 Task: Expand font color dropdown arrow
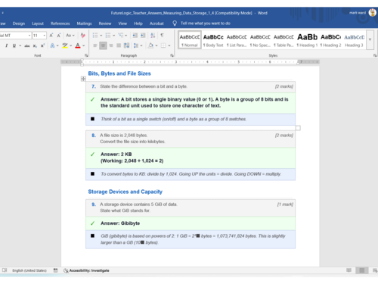point(84,45)
